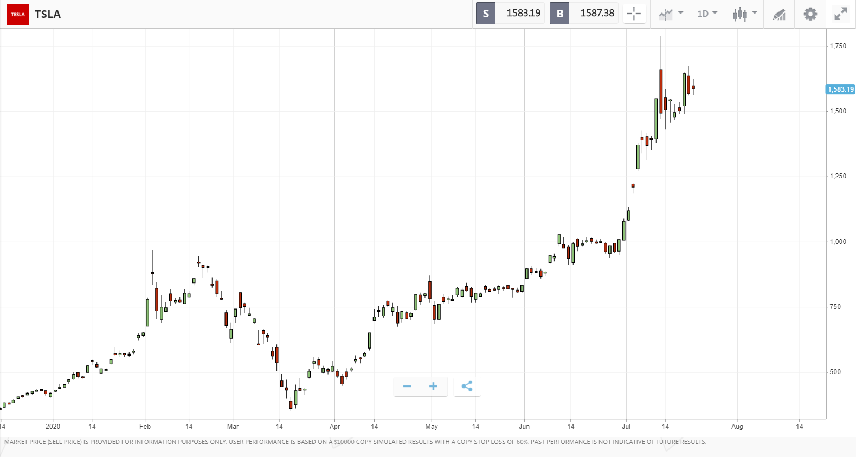Click the 1,750 price axis label
Image resolution: width=856 pixels, height=457 pixels.
pos(838,46)
